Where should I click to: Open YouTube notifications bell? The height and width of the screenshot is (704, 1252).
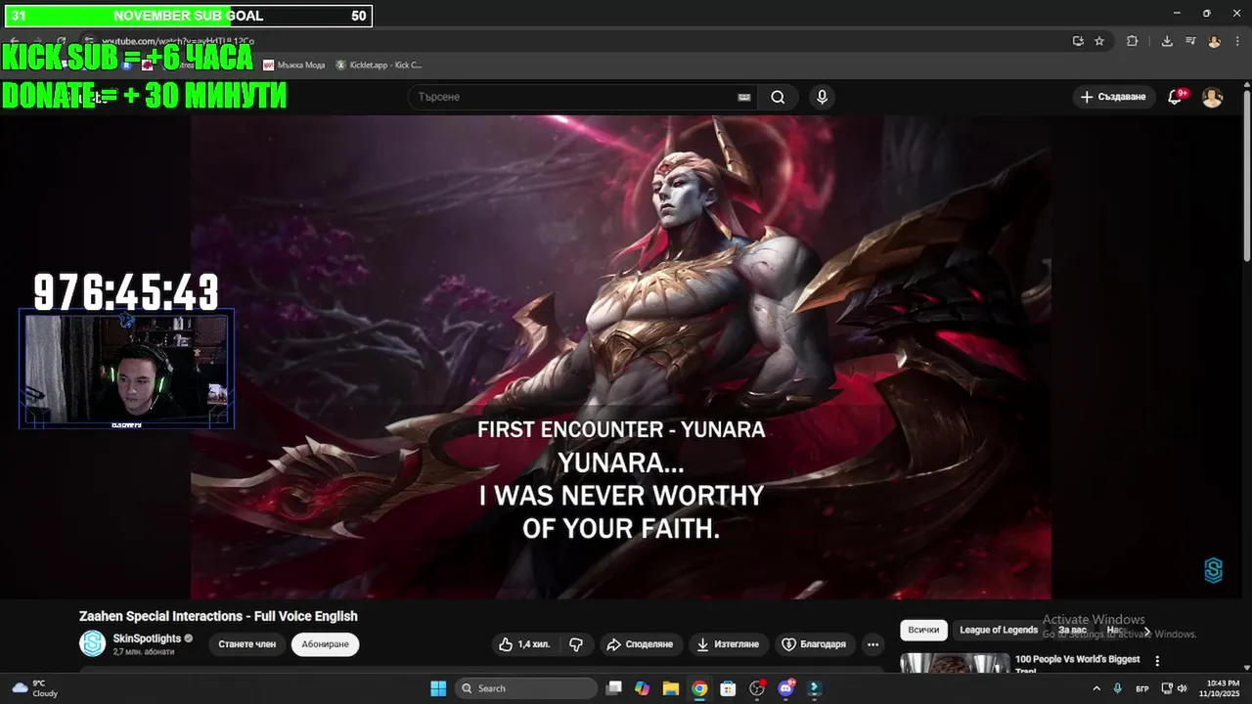click(x=1177, y=97)
